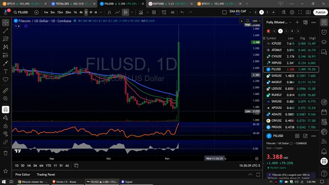This screenshot has width=329, height=185.
Task: Toggle hide all drawings eye icon
Action: (x=5, y=134)
